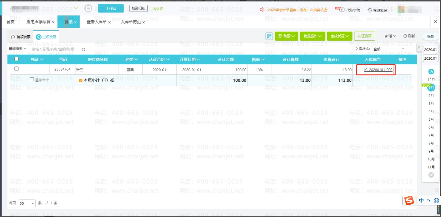Tick the select-all checkbox in table header

[17, 59]
